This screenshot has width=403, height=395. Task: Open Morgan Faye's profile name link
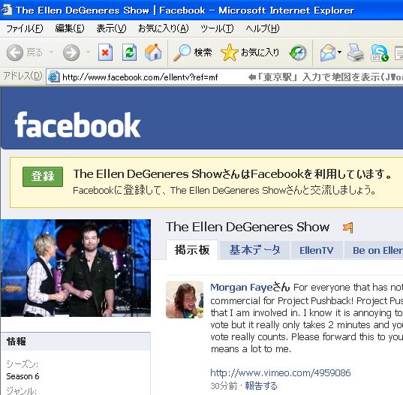click(x=242, y=287)
